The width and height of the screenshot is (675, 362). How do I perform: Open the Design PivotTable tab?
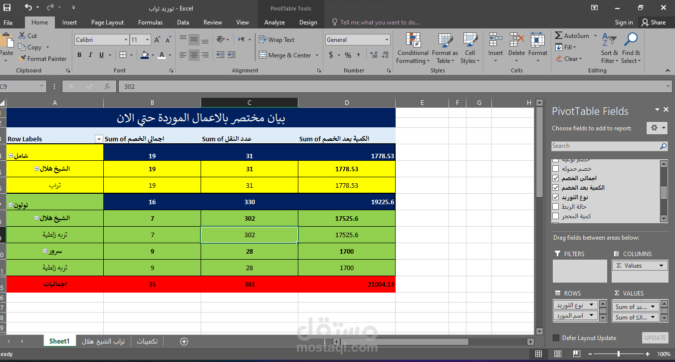[x=308, y=22]
